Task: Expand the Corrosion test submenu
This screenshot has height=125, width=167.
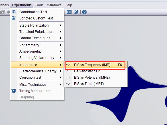Action: pos(37,78)
